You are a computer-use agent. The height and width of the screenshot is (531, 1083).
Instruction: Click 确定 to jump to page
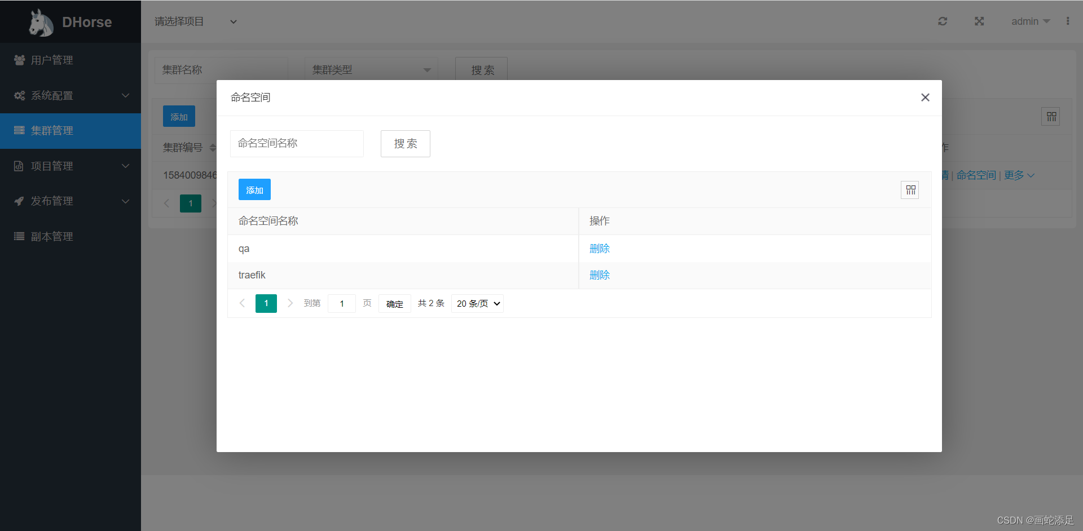coord(395,304)
